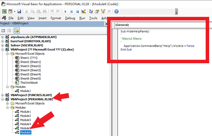Click the Reset stop icon
The width and height of the screenshot is (212, 136).
77,12
